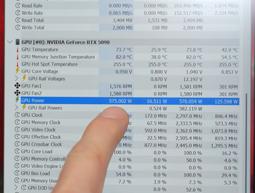The height and width of the screenshot is (193, 255).
Task: Select the GPU Effective Clock row label
Action: [x=41, y=137]
